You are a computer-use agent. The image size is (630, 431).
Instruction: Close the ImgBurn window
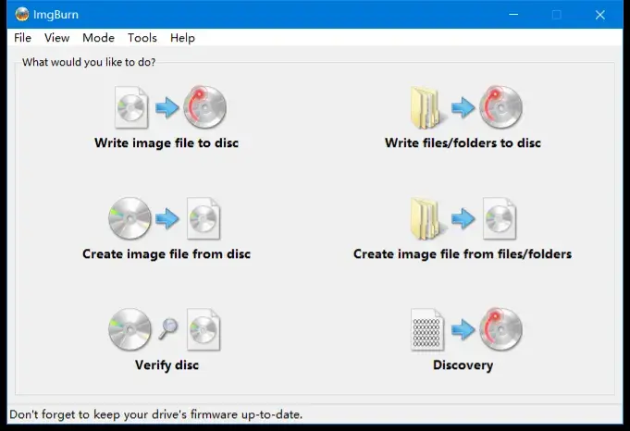tap(600, 15)
